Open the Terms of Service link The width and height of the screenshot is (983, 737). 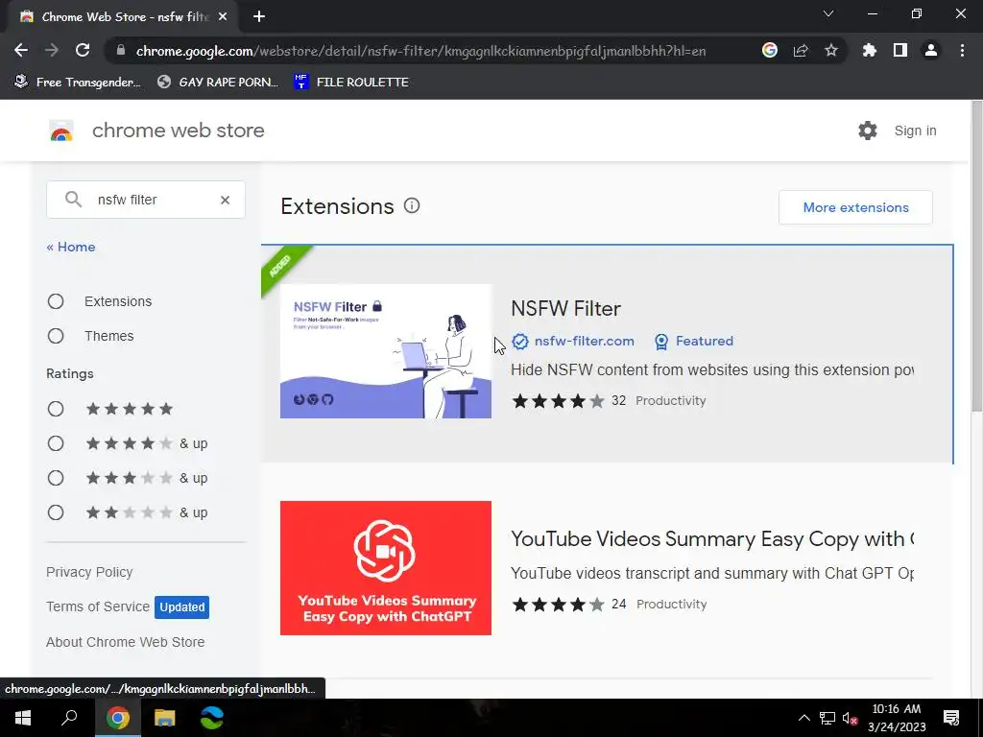98,606
